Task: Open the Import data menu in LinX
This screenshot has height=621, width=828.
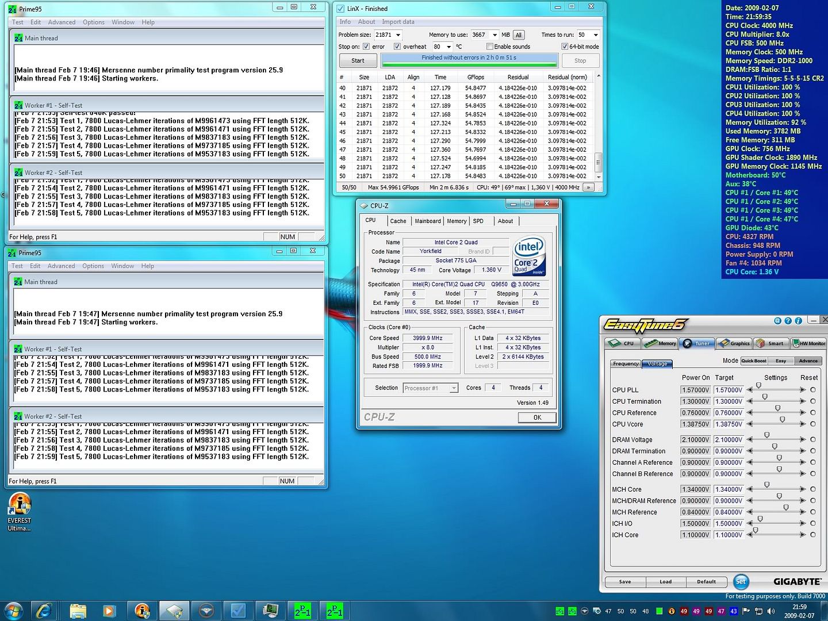Action: coord(398,22)
